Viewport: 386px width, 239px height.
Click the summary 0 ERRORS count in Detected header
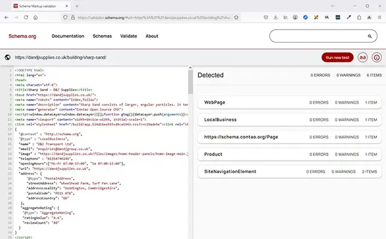[x=320, y=75]
